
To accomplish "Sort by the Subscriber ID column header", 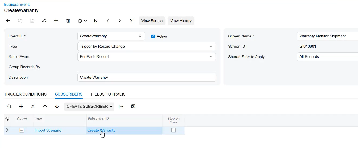I will [x=98, y=119].
